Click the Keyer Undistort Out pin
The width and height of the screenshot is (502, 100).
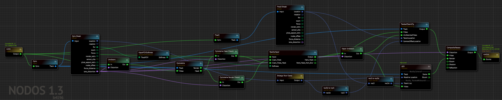(361, 54)
